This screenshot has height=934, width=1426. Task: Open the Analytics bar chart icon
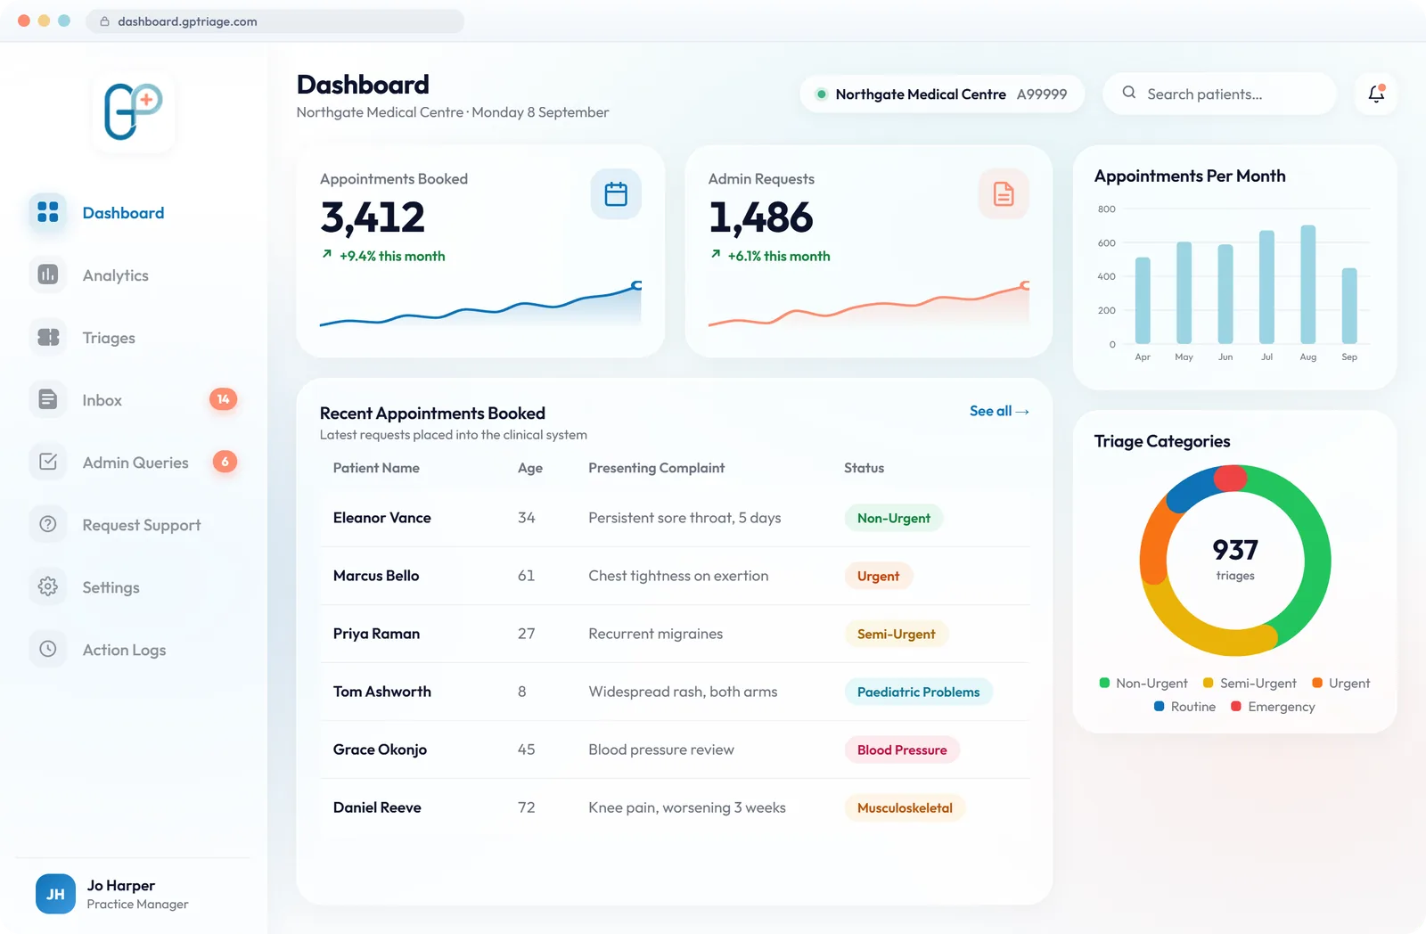point(48,274)
